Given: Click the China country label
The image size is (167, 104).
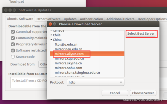Looking at the screenshot, I should [x=57, y=40].
